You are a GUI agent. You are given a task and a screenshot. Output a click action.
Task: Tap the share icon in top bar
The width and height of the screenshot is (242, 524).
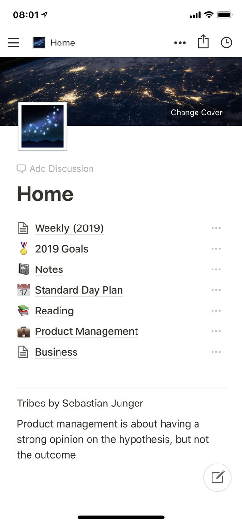click(x=203, y=42)
